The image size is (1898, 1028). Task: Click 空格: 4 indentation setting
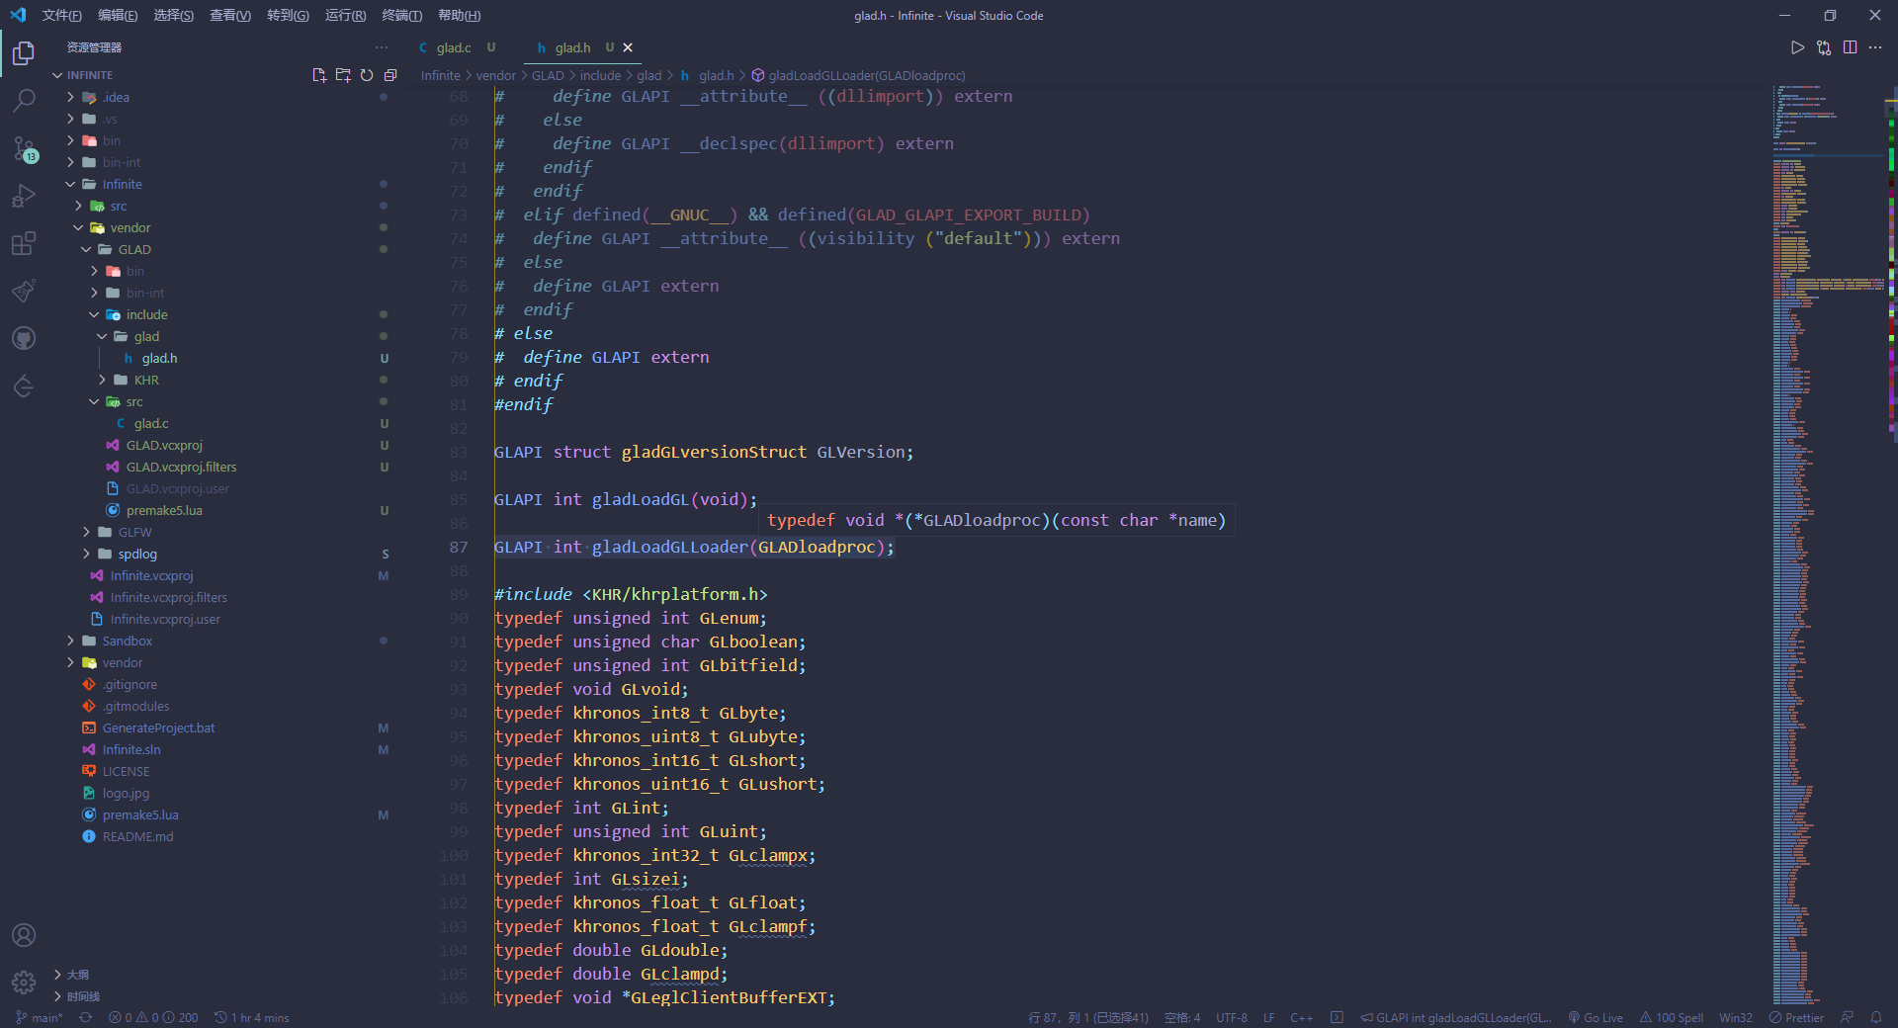point(1182,1017)
